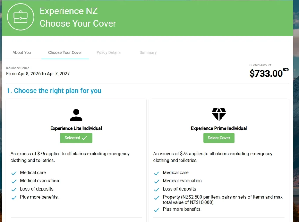Click the Choose the right plan heading
Image resolution: width=299 pixels, height=222 pixels.
[x=54, y=91]
